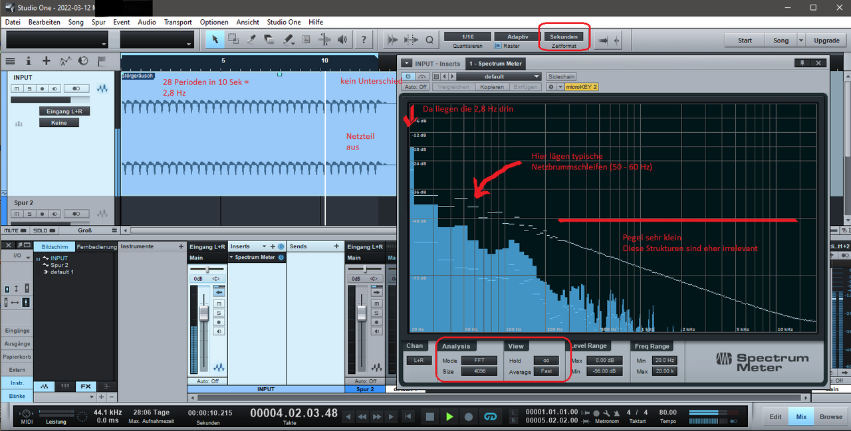Select the Eraser tool
This screenshot has width=851, height=431.
point(269,39)
